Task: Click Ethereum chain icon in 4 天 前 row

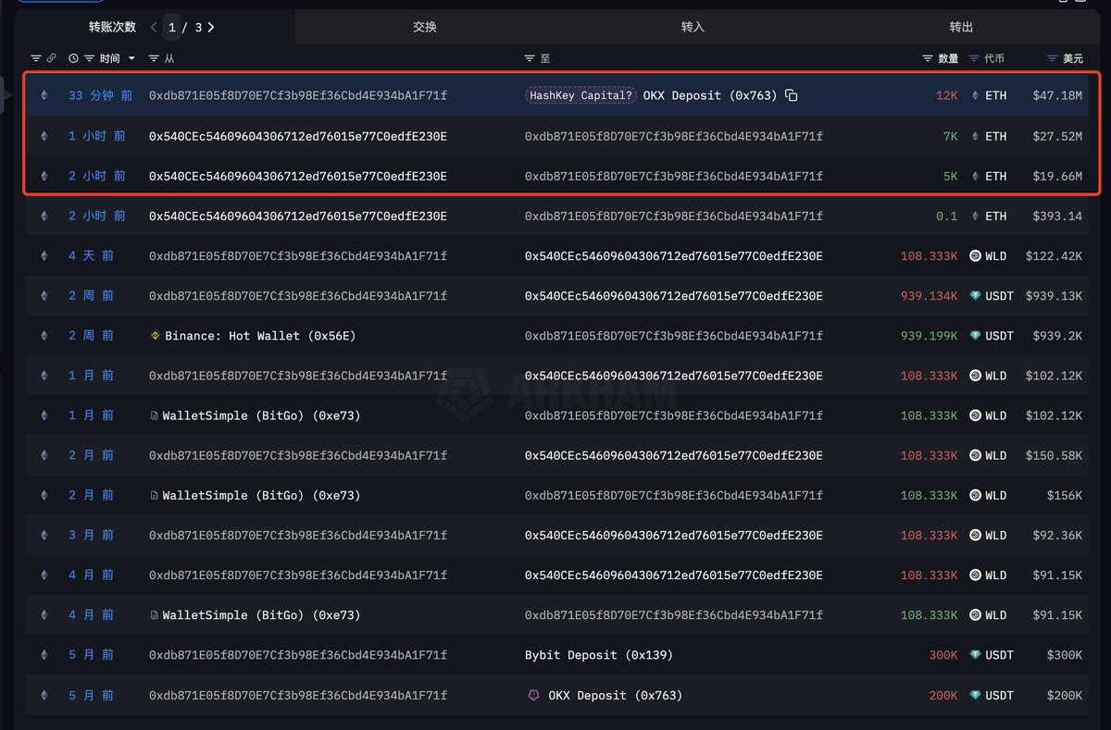Action: pos(43,255)
